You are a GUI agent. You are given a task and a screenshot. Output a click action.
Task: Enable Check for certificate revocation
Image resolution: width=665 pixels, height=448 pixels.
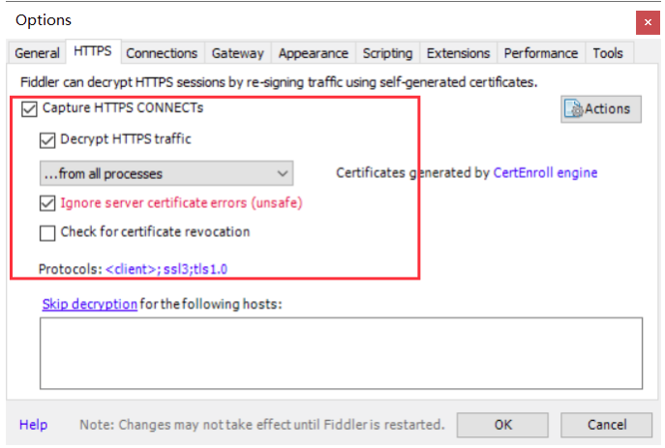[47, 232]
